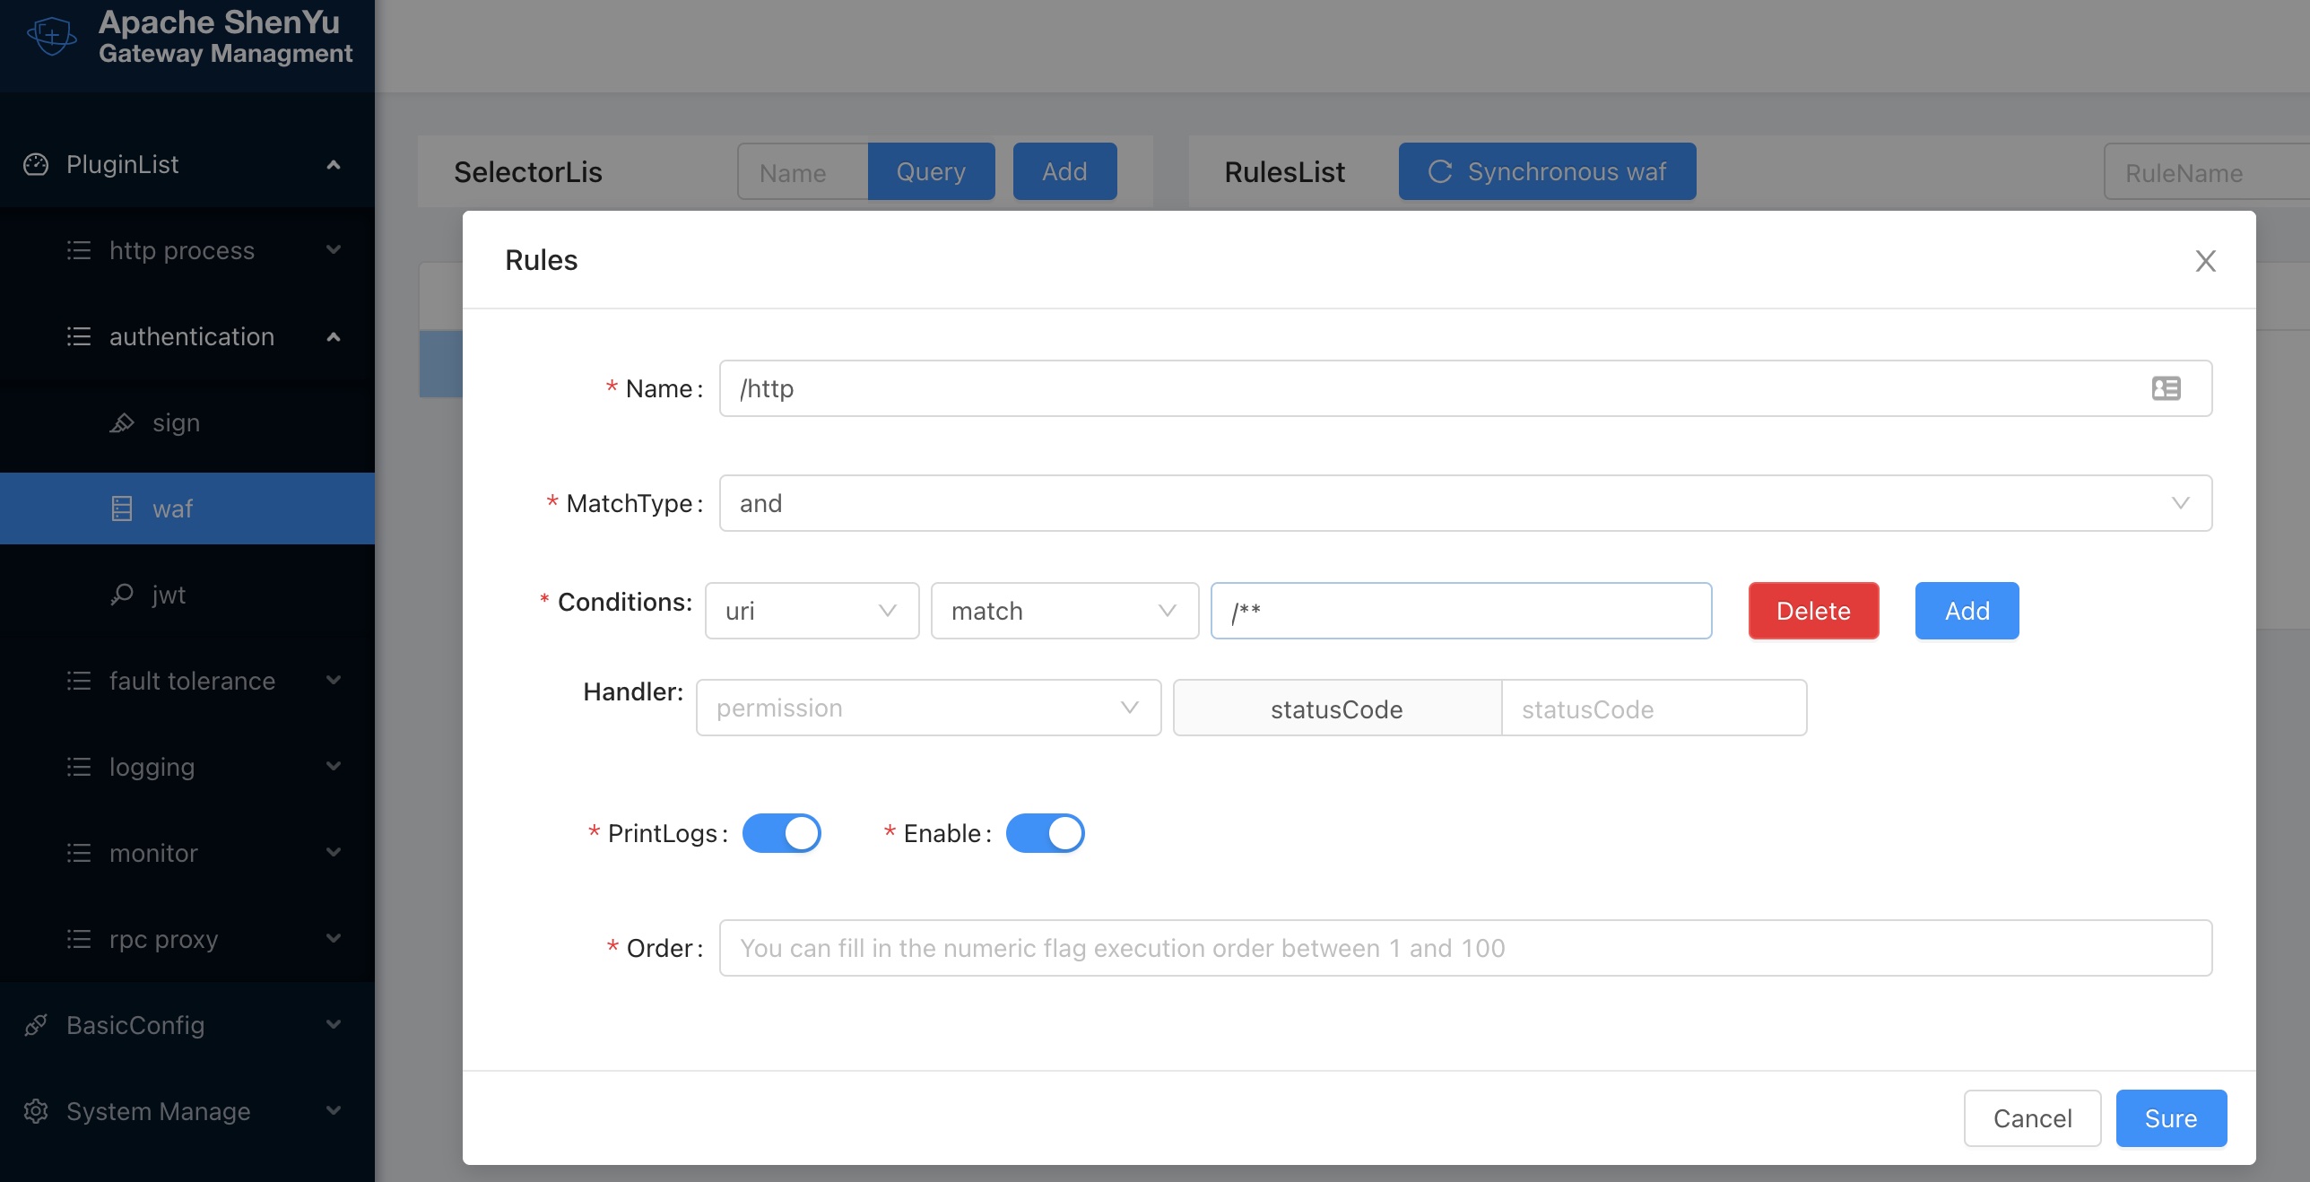Click the contact card icon in Name field

[x=2166, y=388]
